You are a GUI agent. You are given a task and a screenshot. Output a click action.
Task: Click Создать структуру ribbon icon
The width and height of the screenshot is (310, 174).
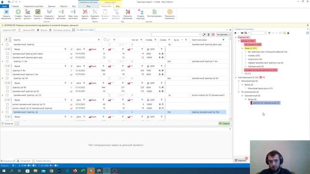point(140,12)
